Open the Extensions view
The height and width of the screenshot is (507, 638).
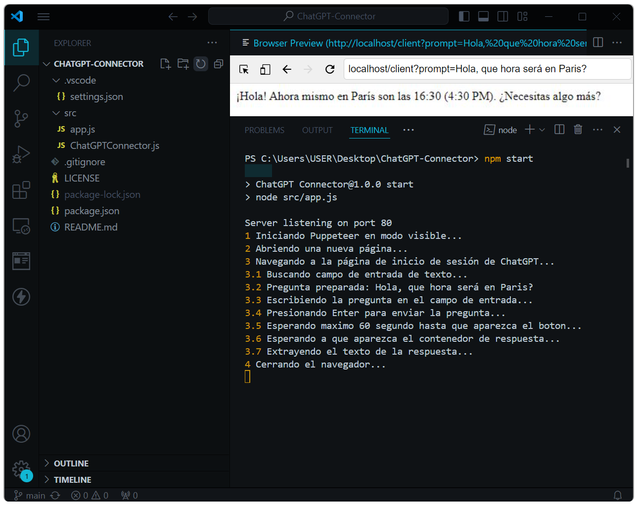point(21,190)
